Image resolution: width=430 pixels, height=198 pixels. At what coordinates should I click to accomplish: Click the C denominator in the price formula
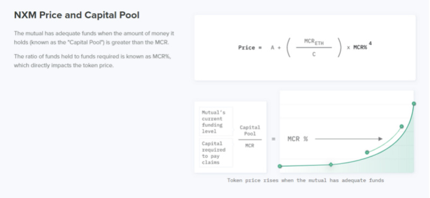pyautogui.click(x=314, y=54)
